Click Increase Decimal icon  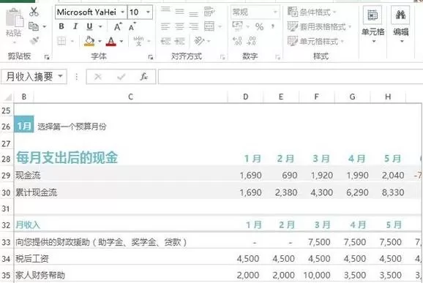pos(237,41)
